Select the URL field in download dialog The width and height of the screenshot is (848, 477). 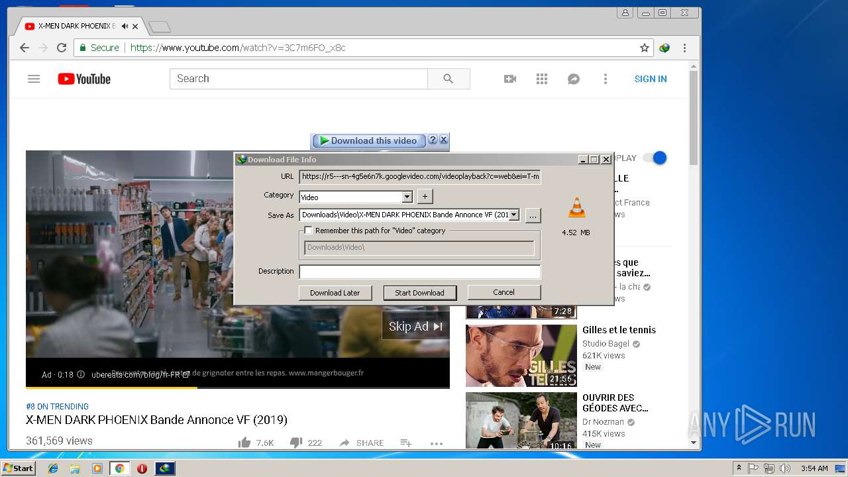coord(419,177)
